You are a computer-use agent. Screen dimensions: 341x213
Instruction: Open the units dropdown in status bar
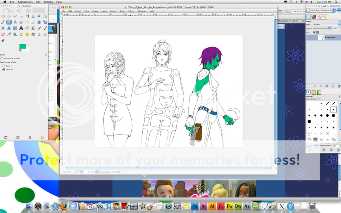coord(79,172)
